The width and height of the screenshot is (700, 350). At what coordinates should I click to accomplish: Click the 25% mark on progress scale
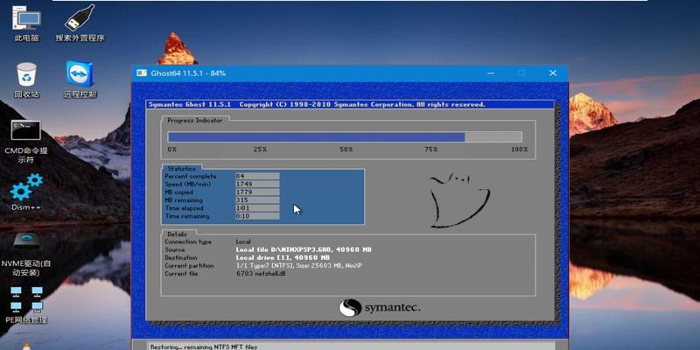pyautogui.click(x=260, y=150)
